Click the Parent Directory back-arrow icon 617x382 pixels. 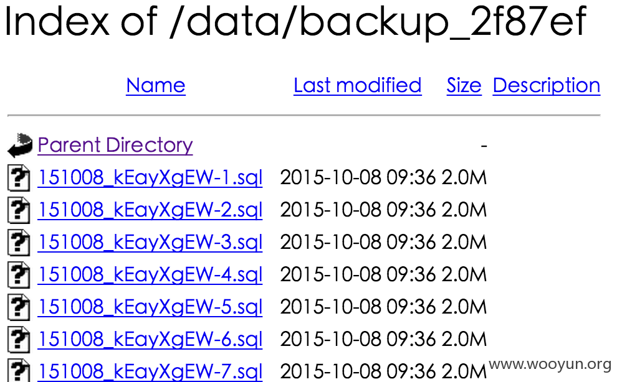(x=20, y=146)
